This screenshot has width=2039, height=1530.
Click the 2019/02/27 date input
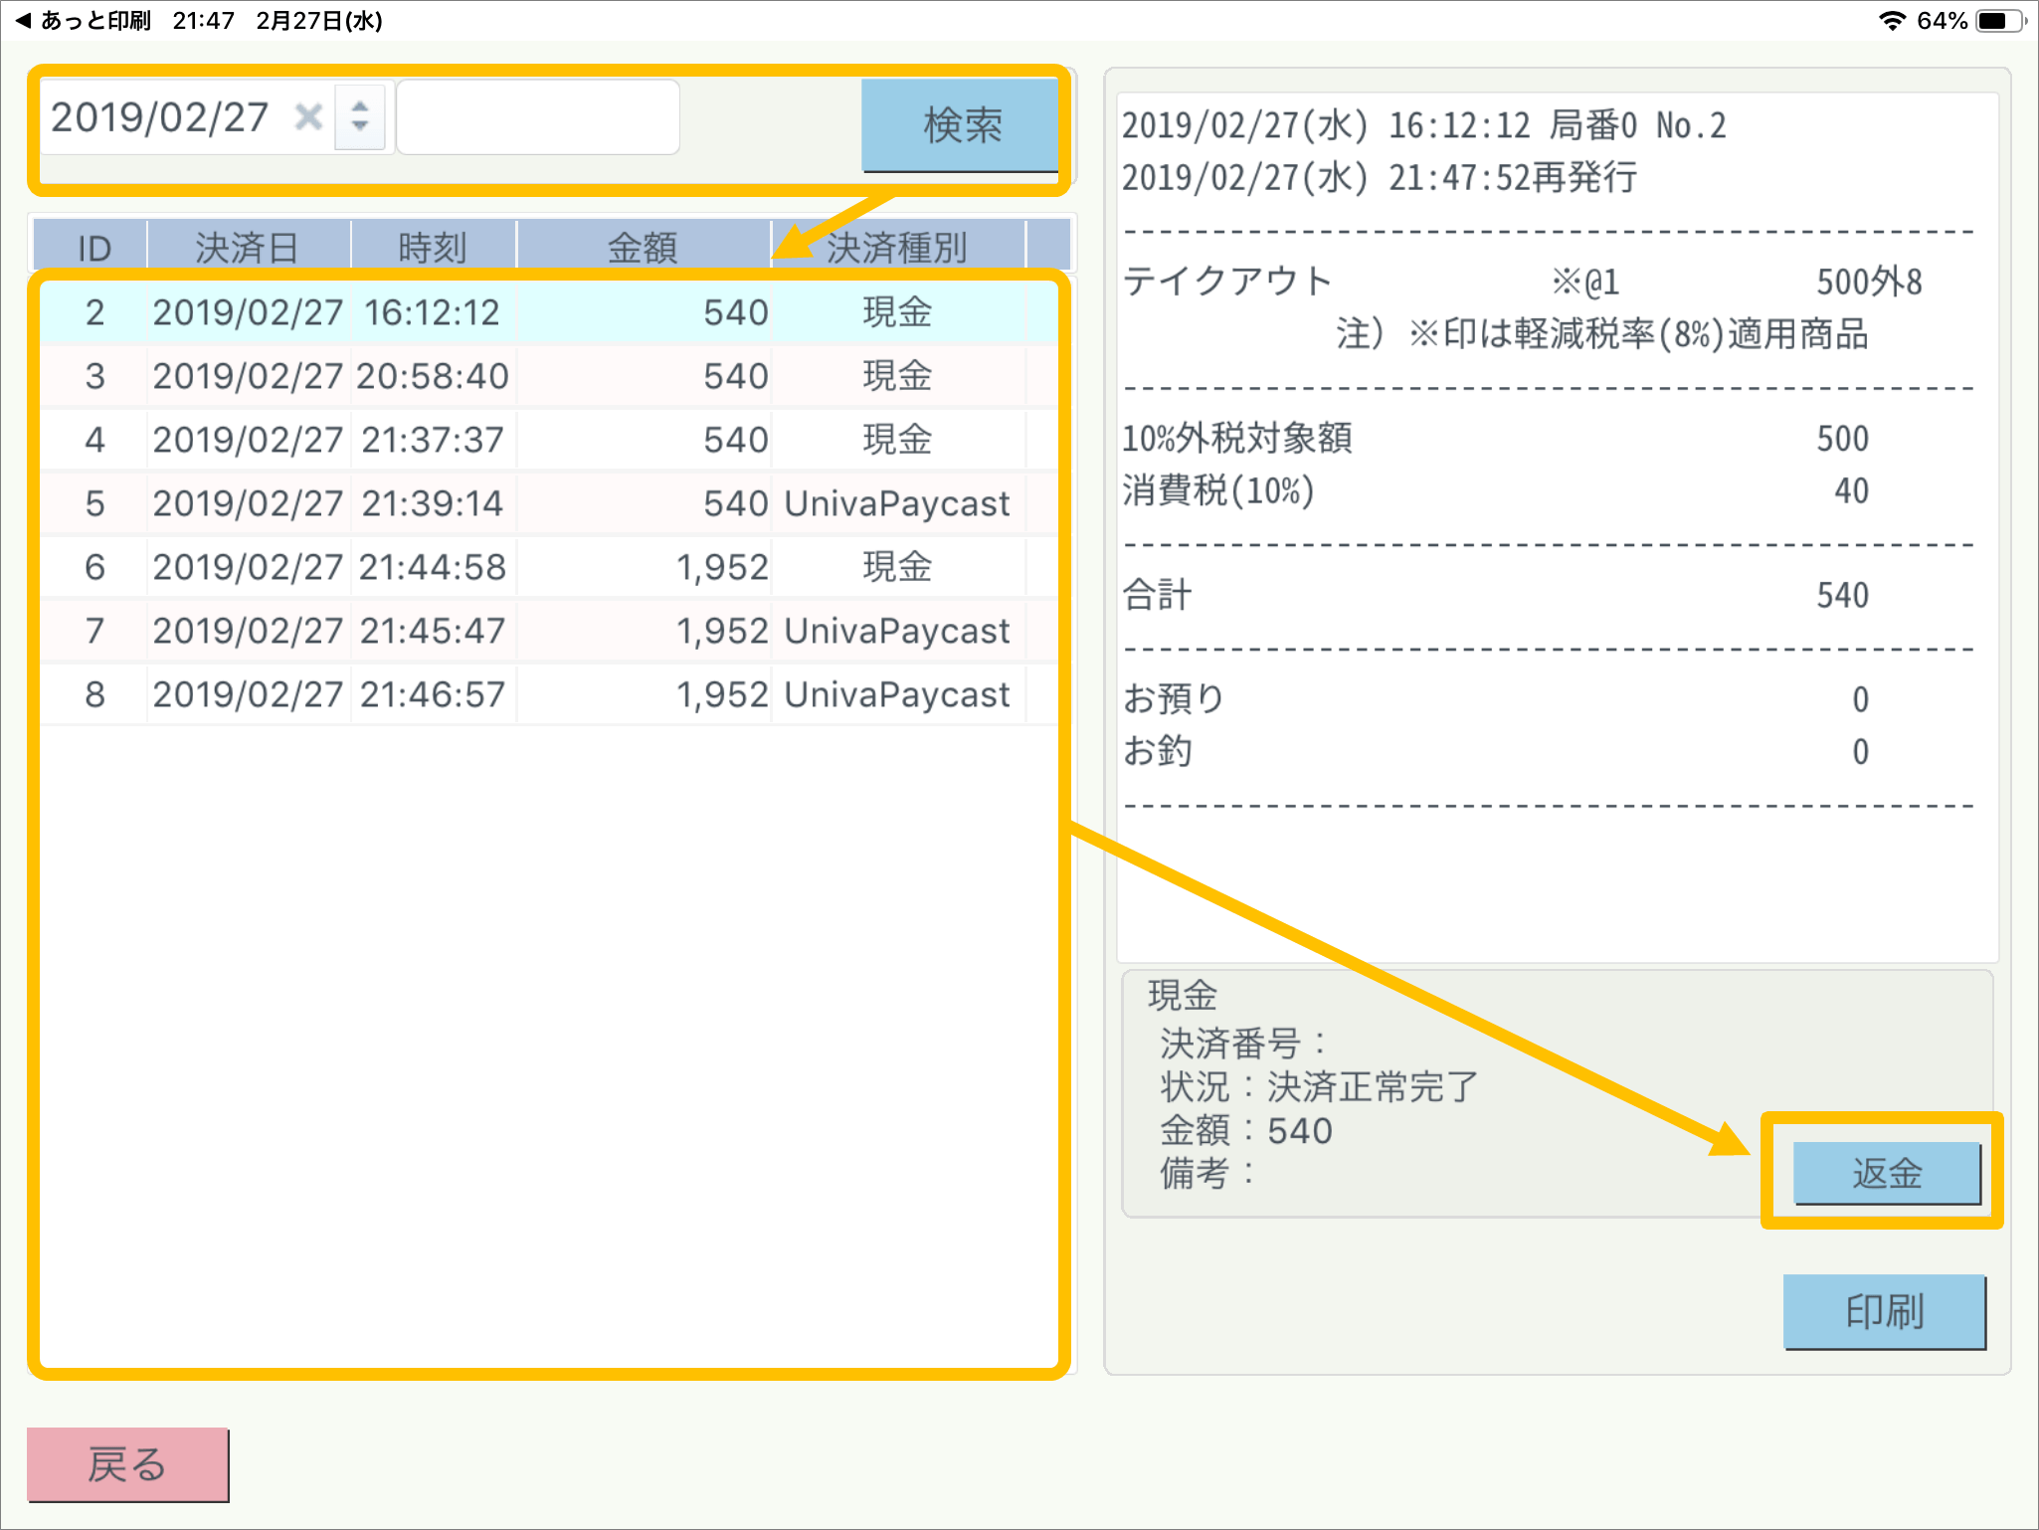pos(161,117)
